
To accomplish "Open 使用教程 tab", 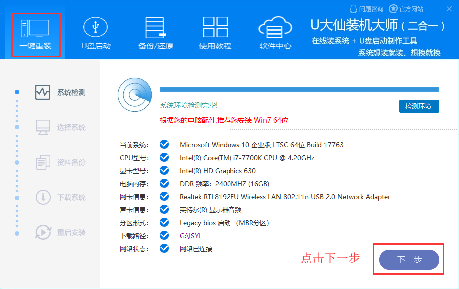I will point(215,33).
